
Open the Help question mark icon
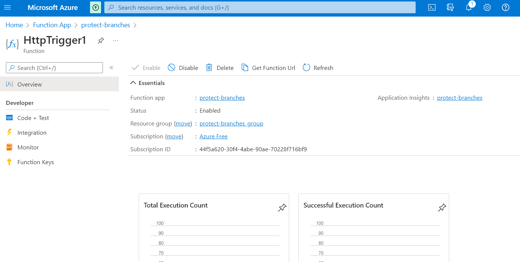pyautogui.click(x=506, y=7)
